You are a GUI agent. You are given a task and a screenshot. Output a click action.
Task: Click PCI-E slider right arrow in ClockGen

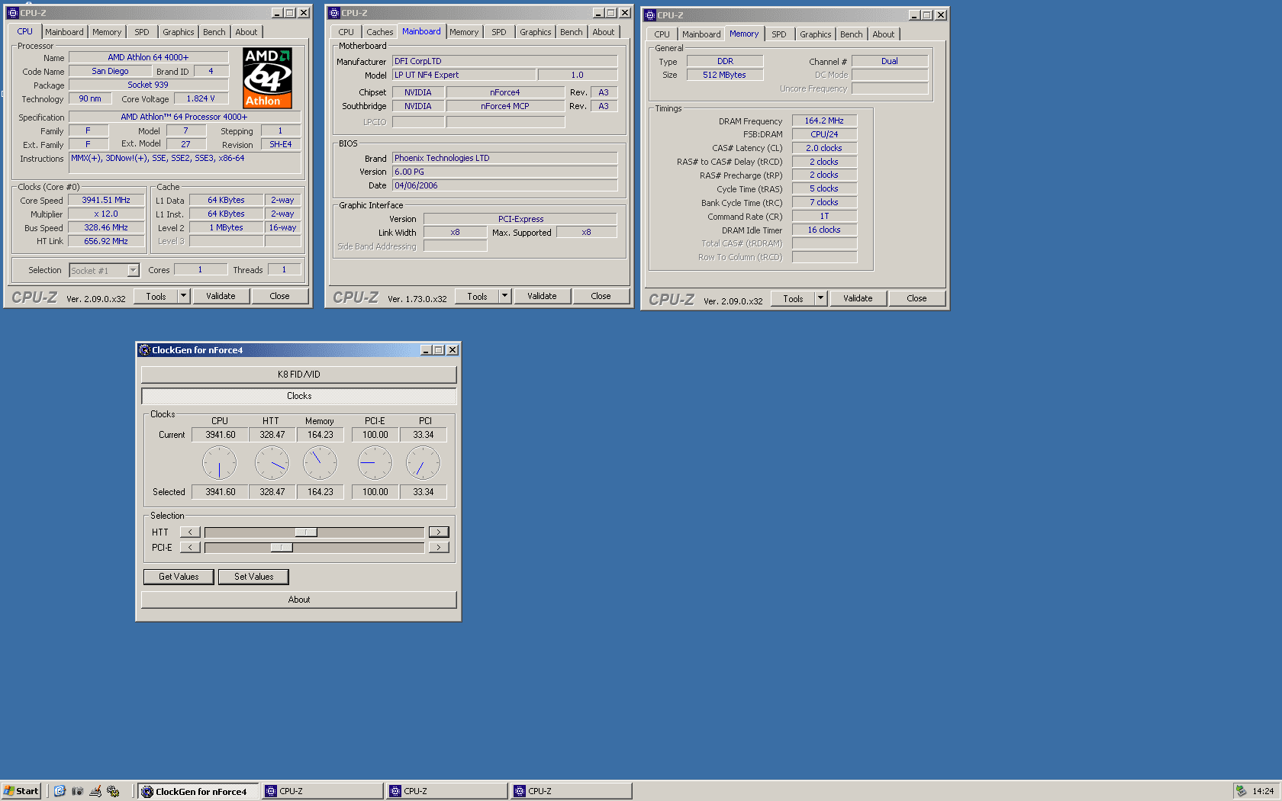tap(439, 548)
